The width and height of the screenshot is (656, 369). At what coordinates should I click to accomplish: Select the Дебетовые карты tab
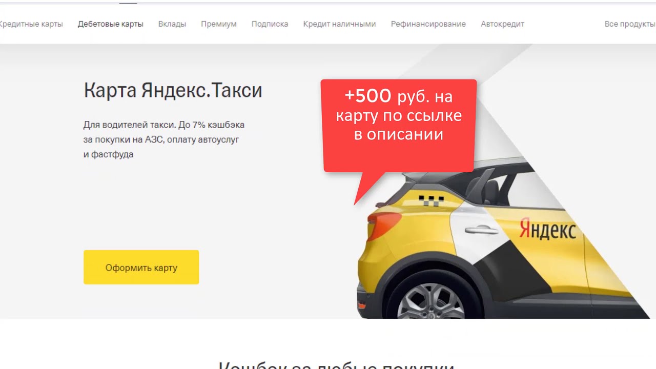pyautogui.click(x=111, y=24)
